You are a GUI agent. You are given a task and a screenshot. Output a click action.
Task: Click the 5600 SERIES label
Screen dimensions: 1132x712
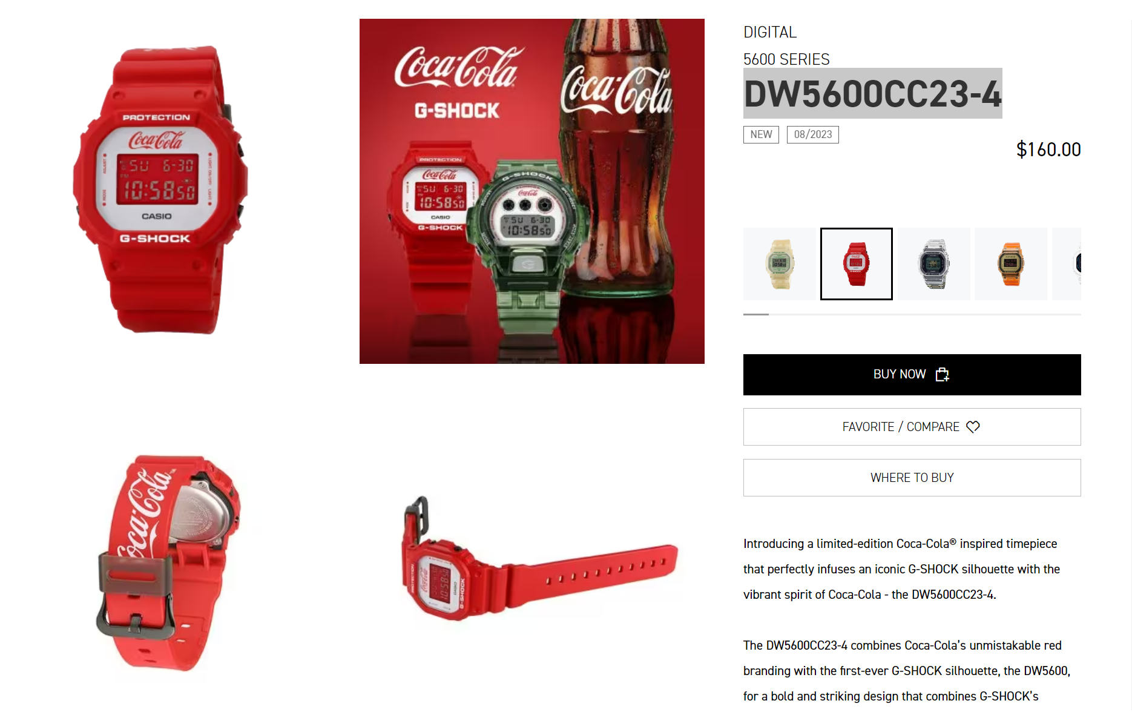(786, 59)
